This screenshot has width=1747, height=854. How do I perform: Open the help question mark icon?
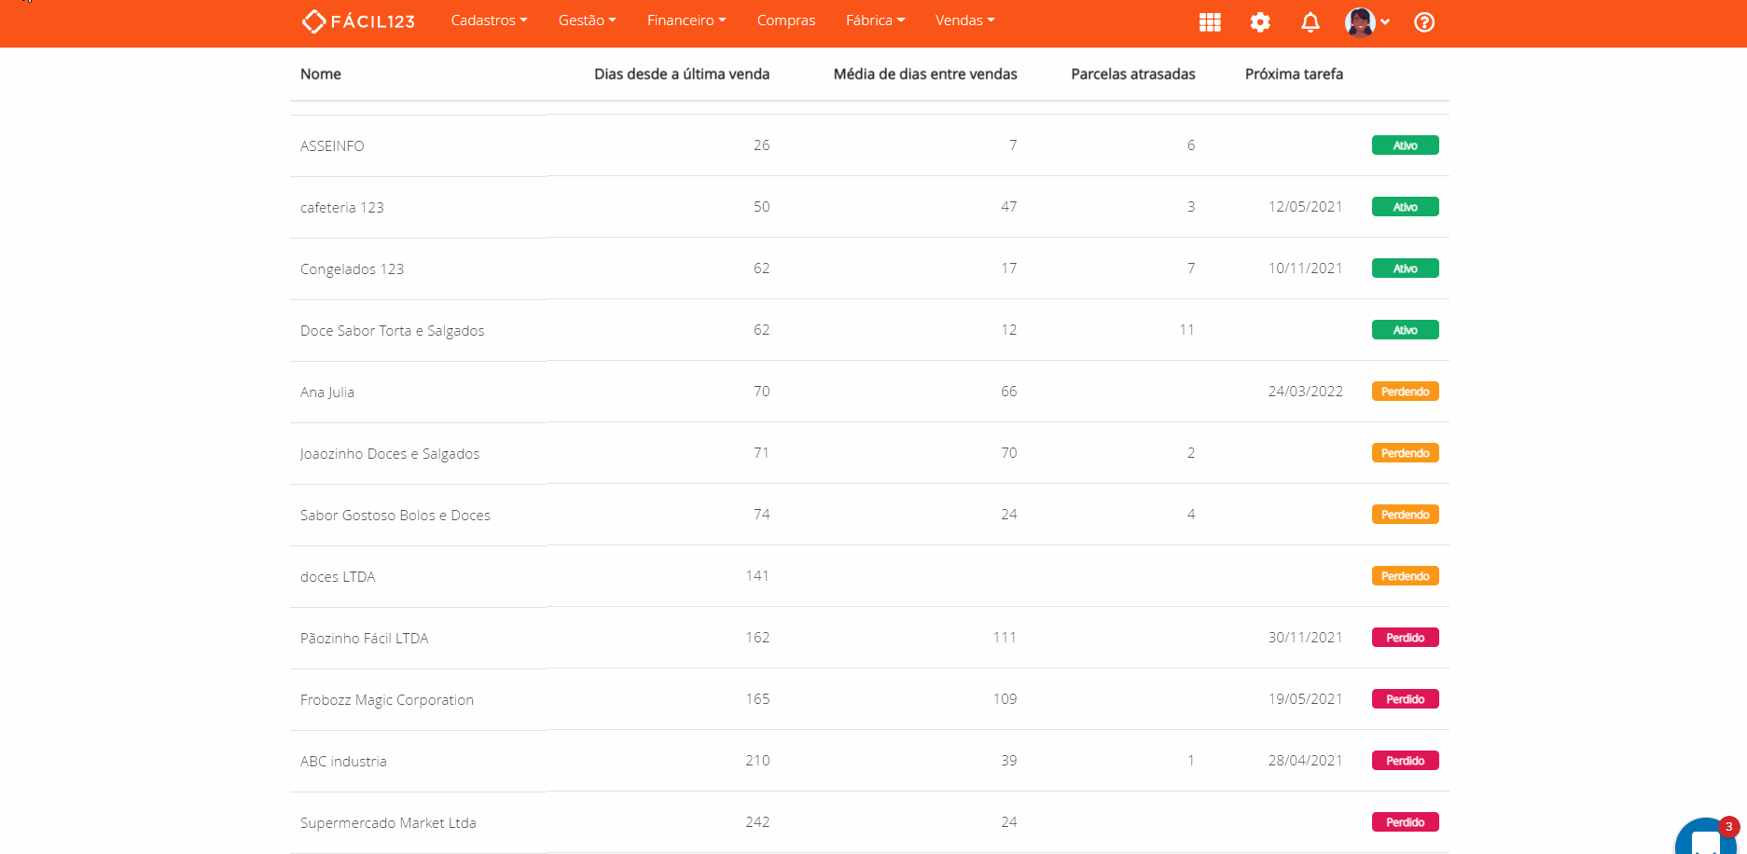[x=1424, y=22]
